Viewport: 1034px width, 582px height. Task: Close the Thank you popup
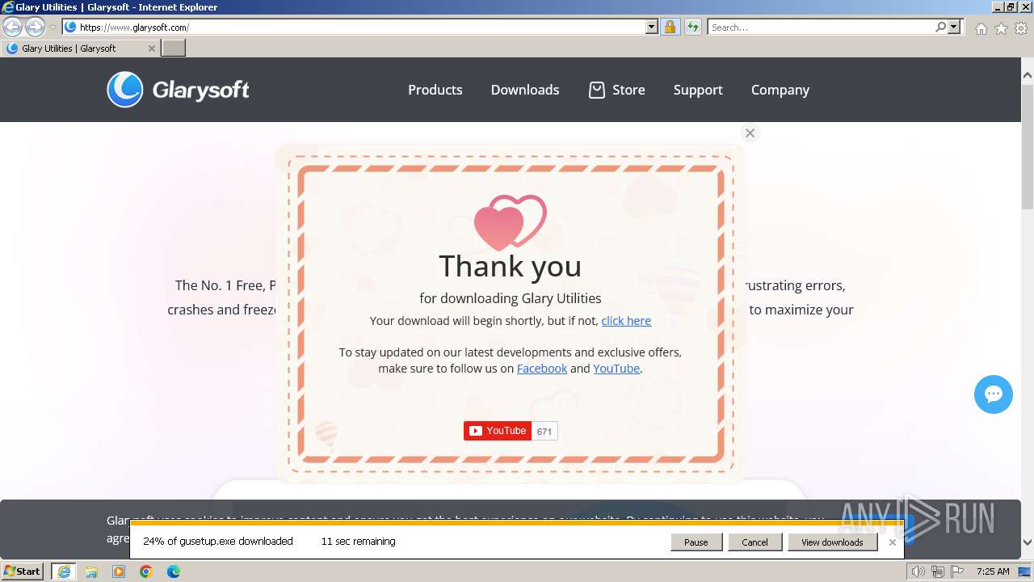(x=750, y=133)
